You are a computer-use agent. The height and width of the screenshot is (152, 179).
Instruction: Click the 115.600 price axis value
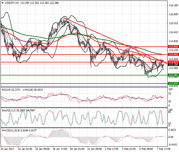point(173,14)
